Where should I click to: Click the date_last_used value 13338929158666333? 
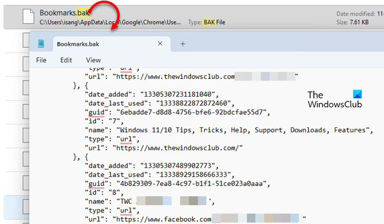tap(194, 175)
